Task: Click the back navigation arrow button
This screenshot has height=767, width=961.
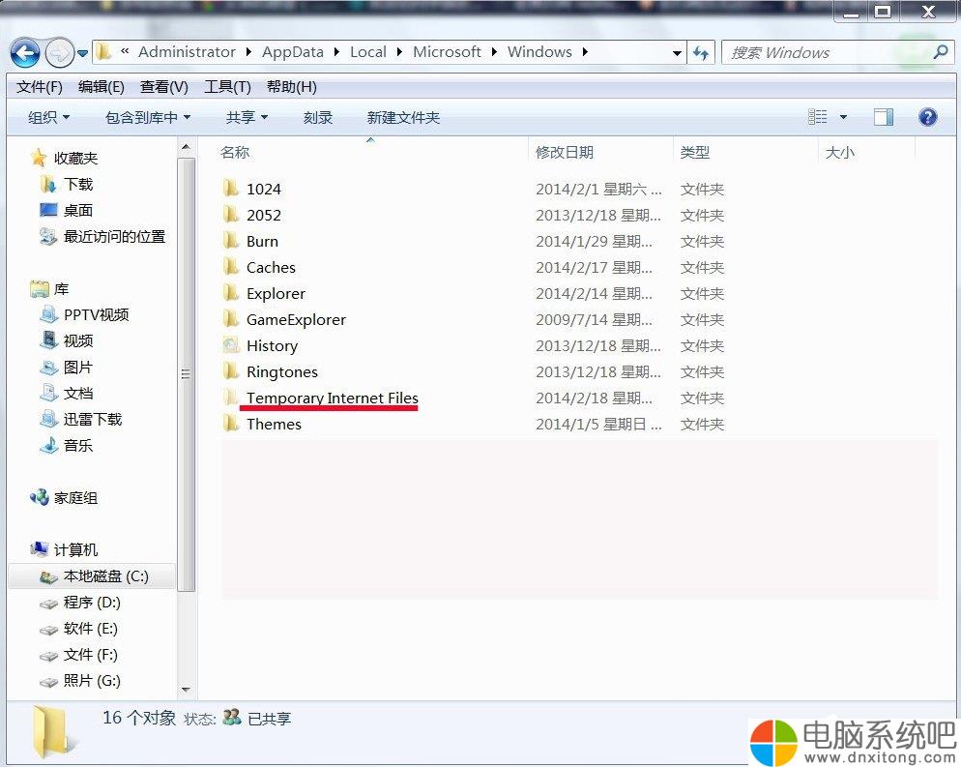Action: tap(26, 53)
